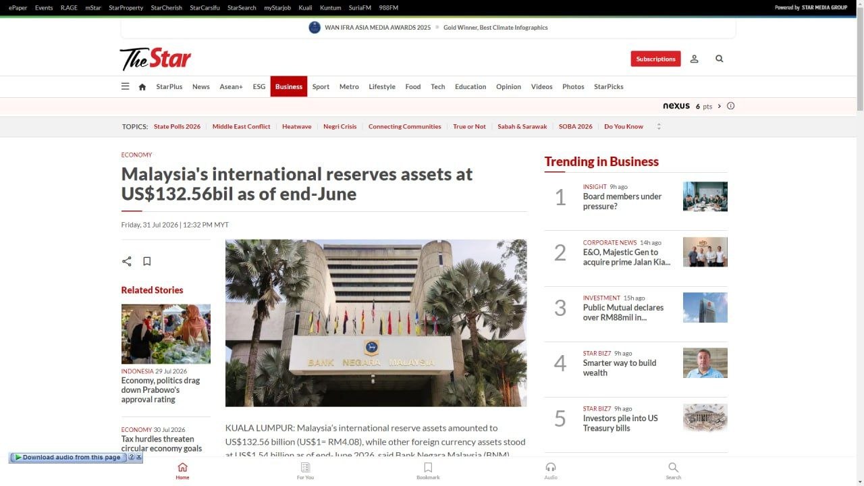Open the Sabah & Sarawak topic
864x486 pixels.
pos(522,126)
